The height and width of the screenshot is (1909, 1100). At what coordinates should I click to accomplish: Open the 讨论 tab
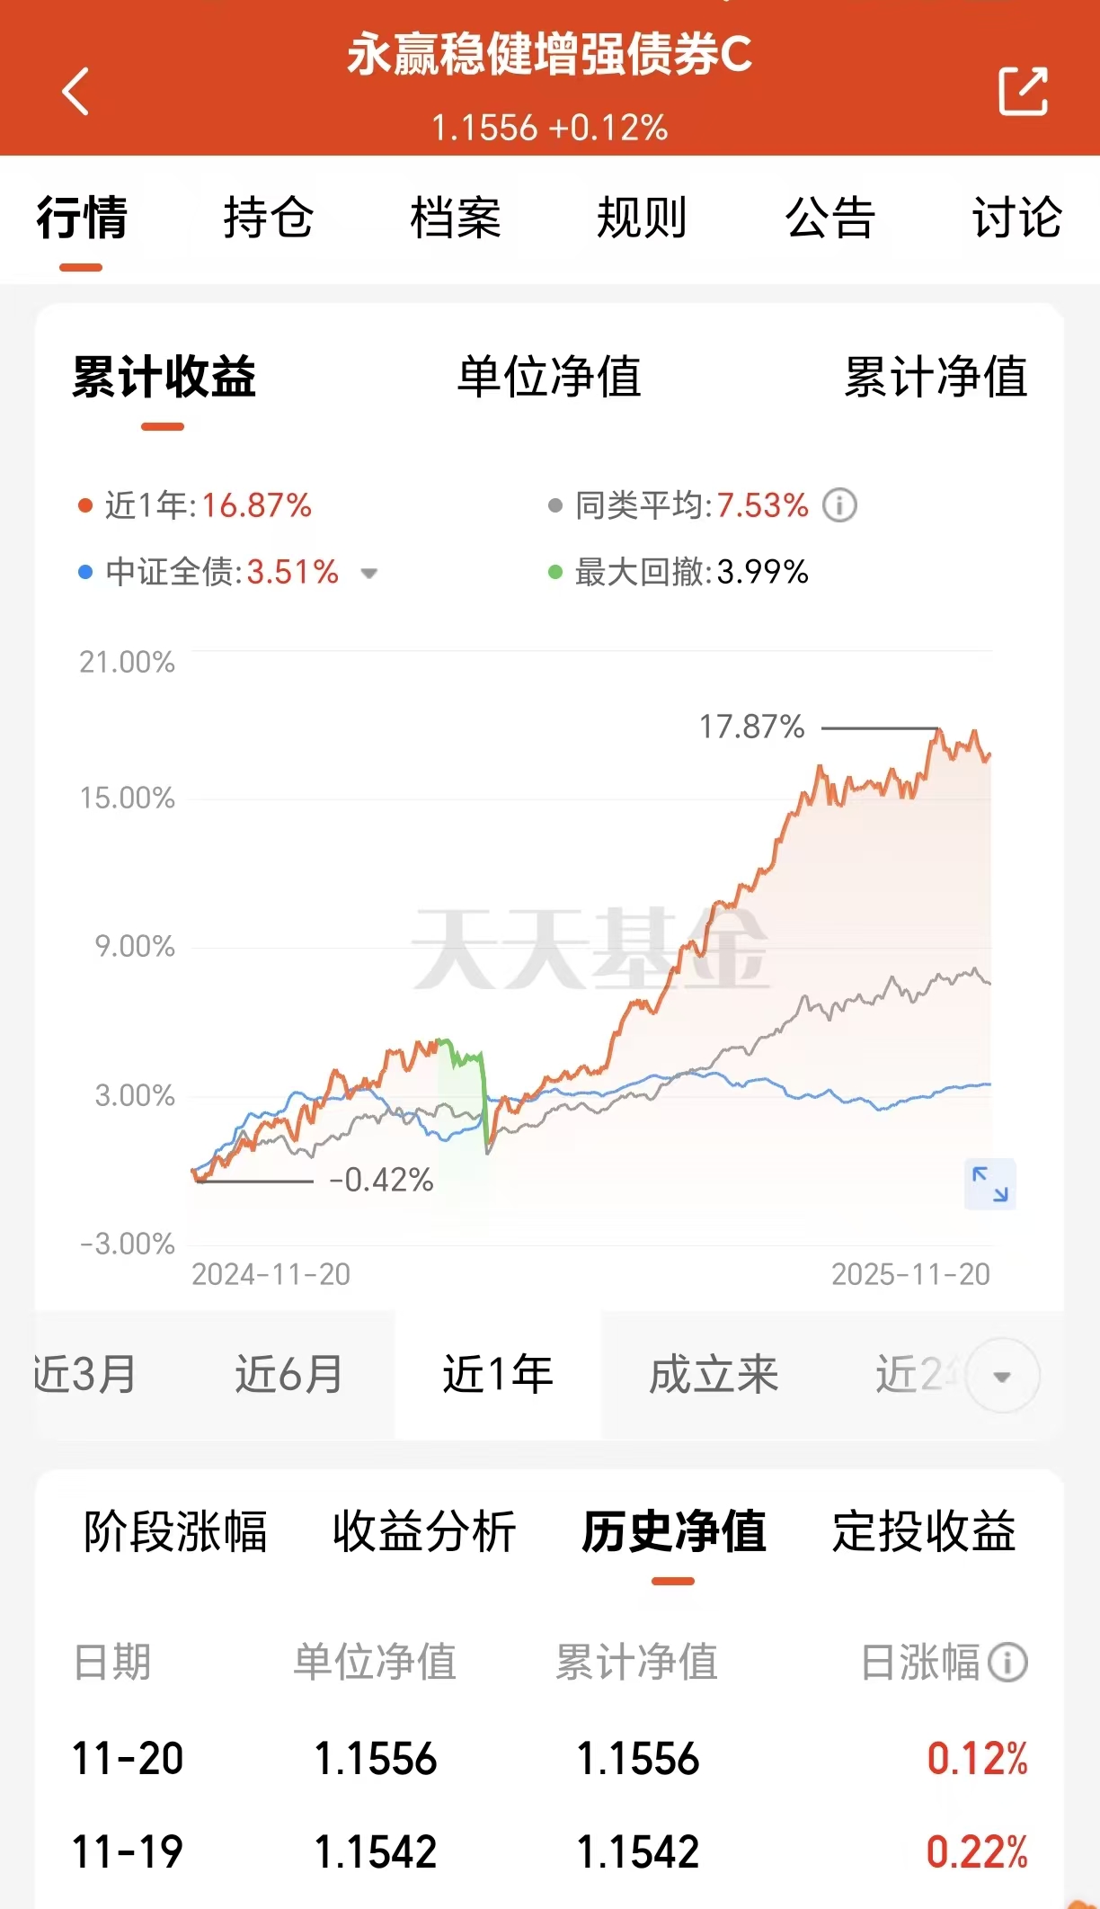point(1017,218)
